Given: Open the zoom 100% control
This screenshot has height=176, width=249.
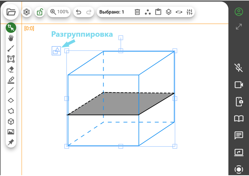Looking at the screenshot, I should point(59,12).
